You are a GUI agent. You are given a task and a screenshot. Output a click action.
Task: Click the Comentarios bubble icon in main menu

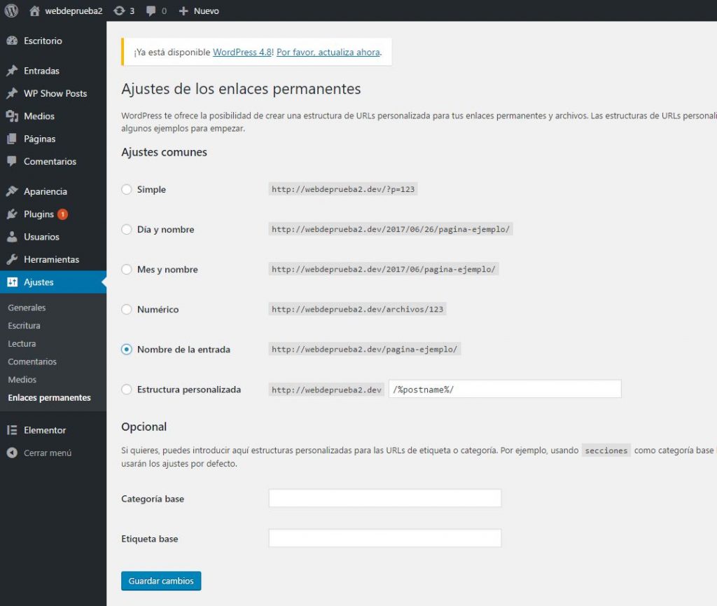coord(13,161)
